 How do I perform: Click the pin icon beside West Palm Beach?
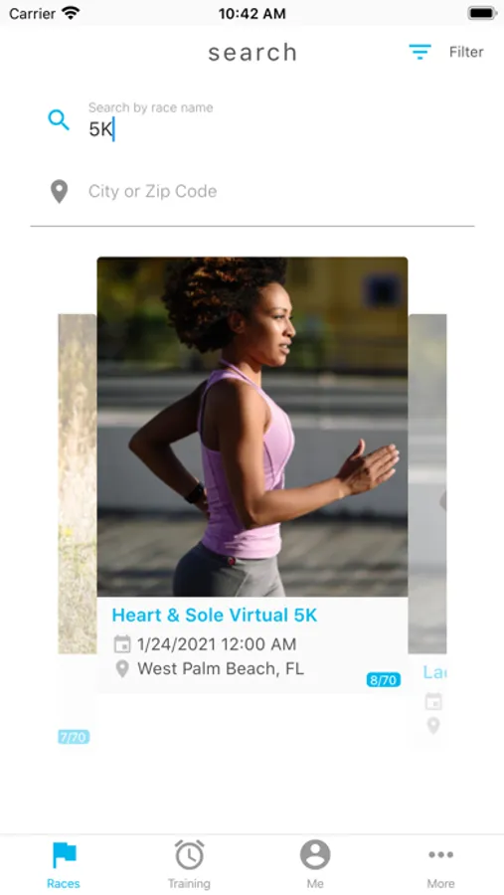click(122, 669)
